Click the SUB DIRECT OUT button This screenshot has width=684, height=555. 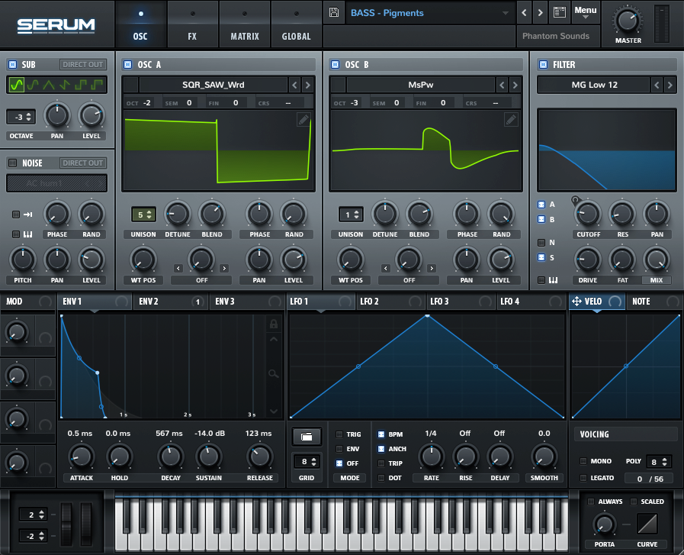(x=83, y=65)
